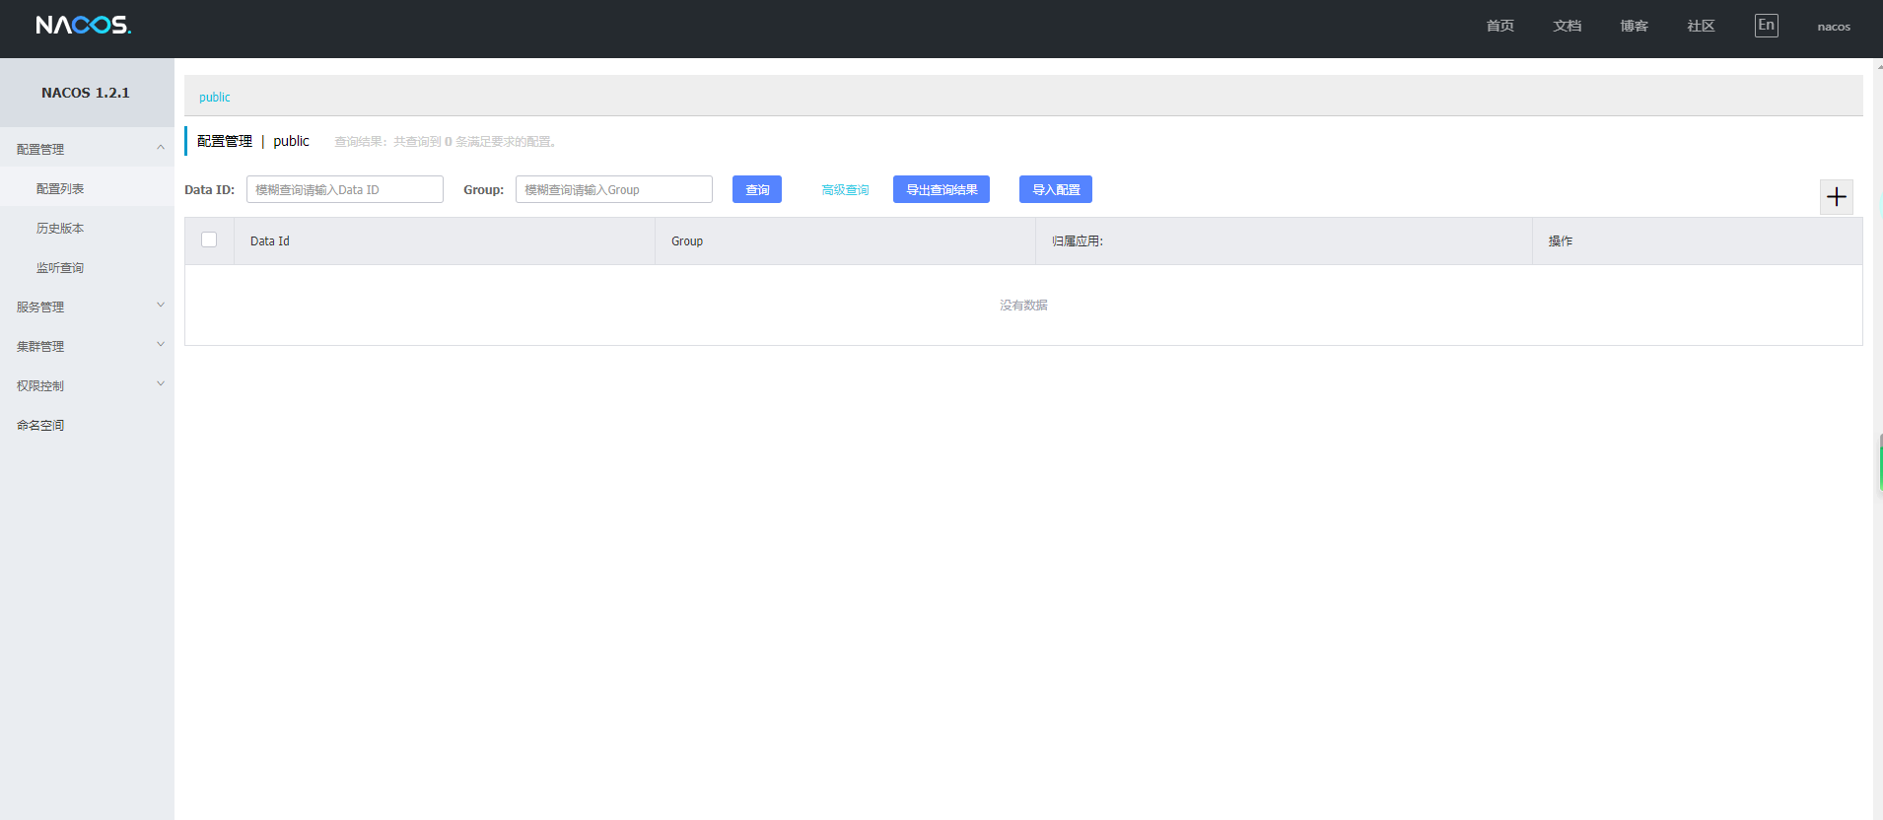Focus the Group search field
This screenshot has height=820, width=1883.
pos(614,189)
